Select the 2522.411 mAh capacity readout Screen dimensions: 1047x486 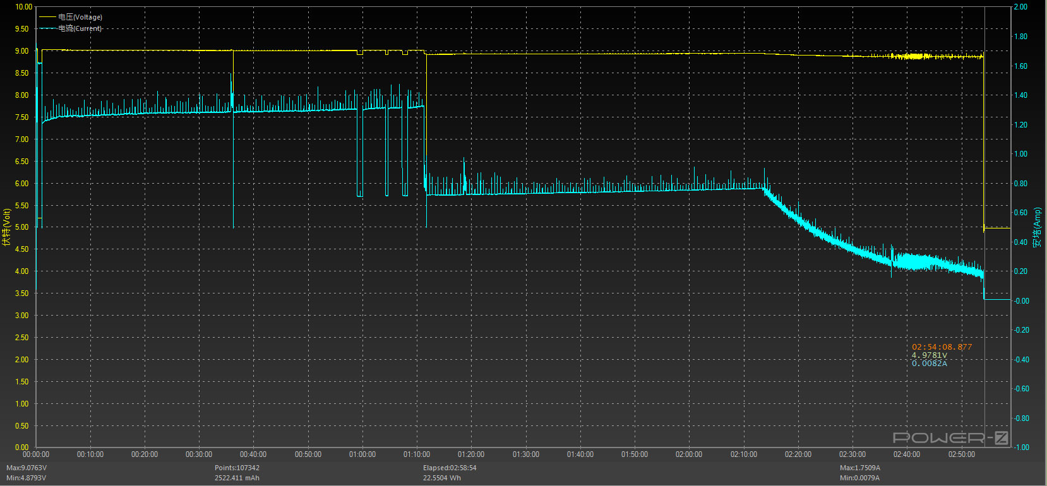[237, 478]
